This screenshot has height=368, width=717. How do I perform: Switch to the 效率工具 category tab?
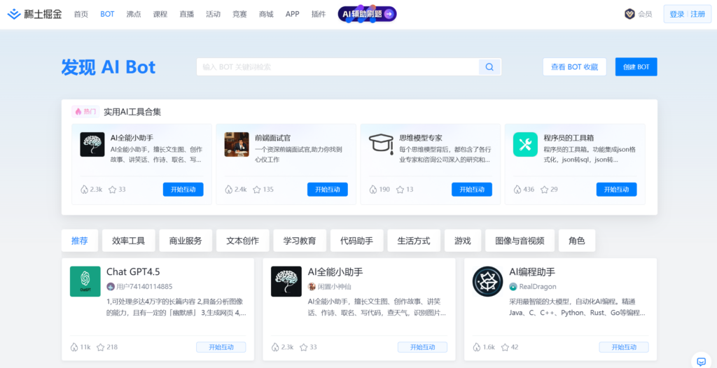pyautogui.click(x=129, y=241)
